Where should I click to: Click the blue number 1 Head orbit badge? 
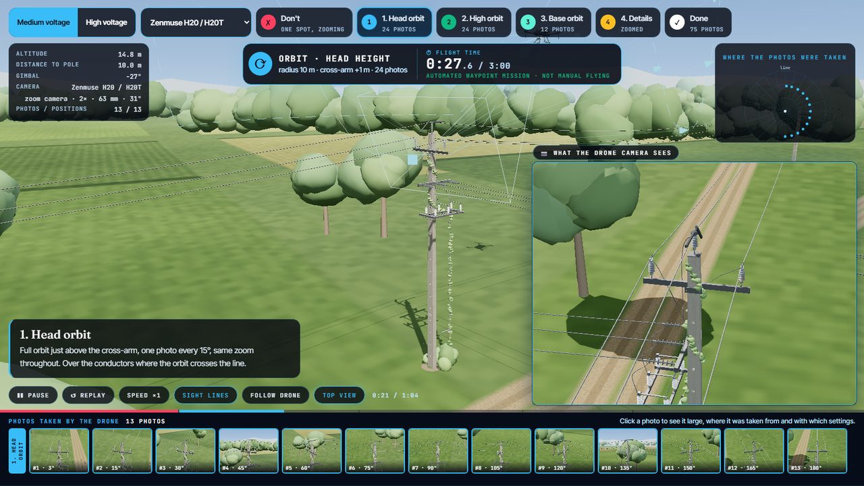pos(368,22)
